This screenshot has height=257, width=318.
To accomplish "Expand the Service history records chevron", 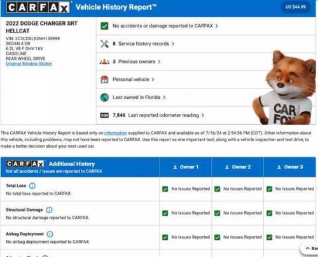I will point(173,44).
